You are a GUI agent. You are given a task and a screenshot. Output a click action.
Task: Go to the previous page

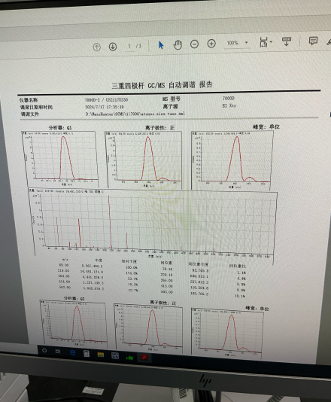(x=96, y=47)
